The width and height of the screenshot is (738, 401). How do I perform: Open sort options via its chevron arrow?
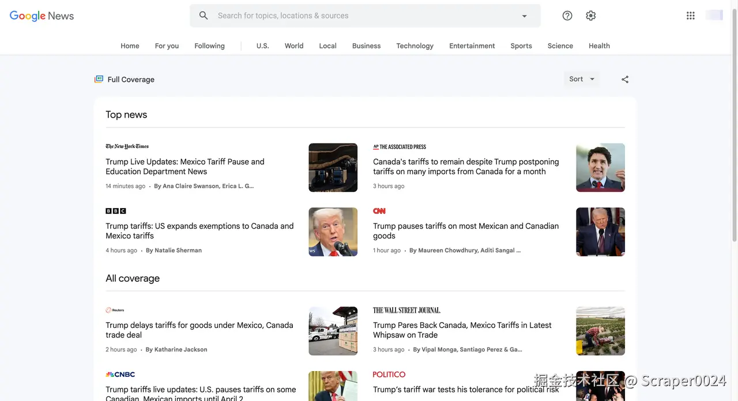point(592,79)
